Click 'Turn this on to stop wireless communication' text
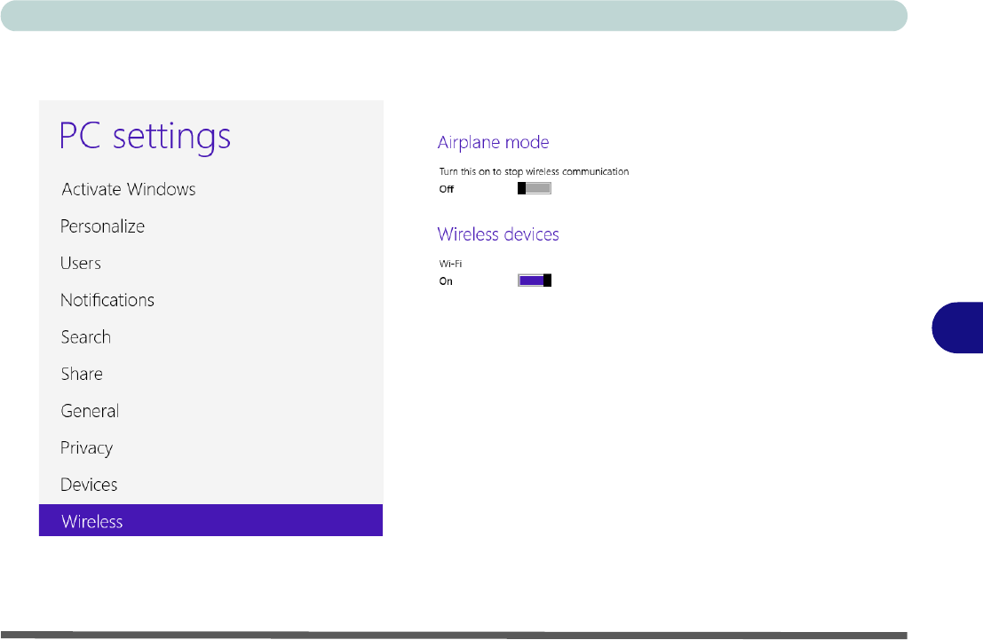The height and width of the screenshot is (640, 983). pos(535,171)
